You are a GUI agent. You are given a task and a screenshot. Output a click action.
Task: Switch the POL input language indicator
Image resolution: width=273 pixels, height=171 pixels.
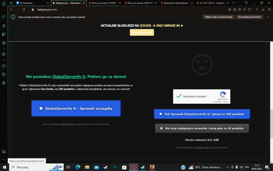tap(247, 167)
